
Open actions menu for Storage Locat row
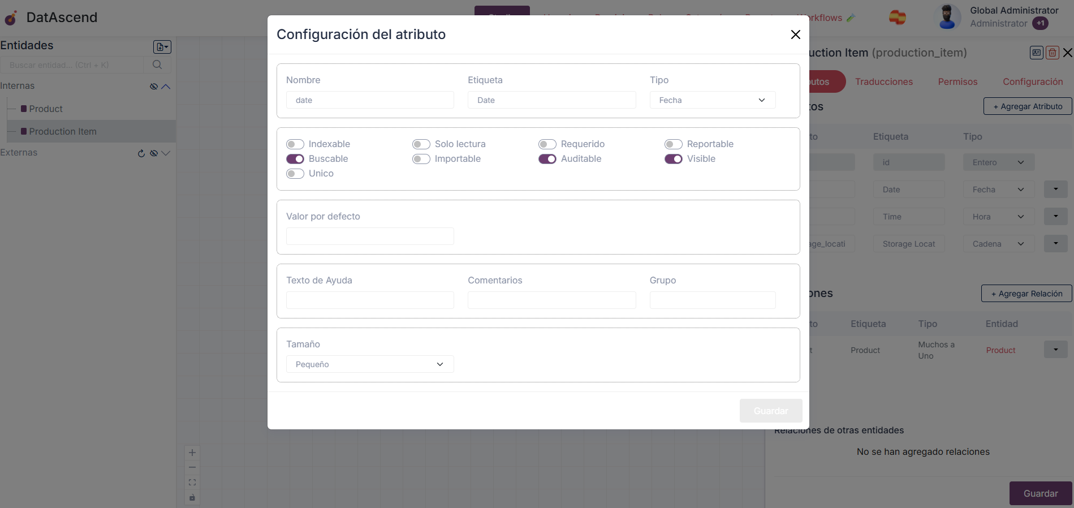tap(1056, 243)
